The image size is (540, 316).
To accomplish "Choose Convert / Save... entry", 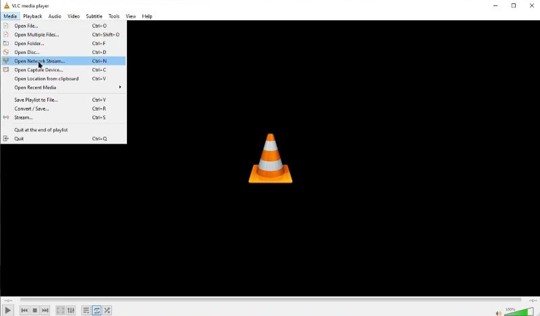I will pos(63,108).
